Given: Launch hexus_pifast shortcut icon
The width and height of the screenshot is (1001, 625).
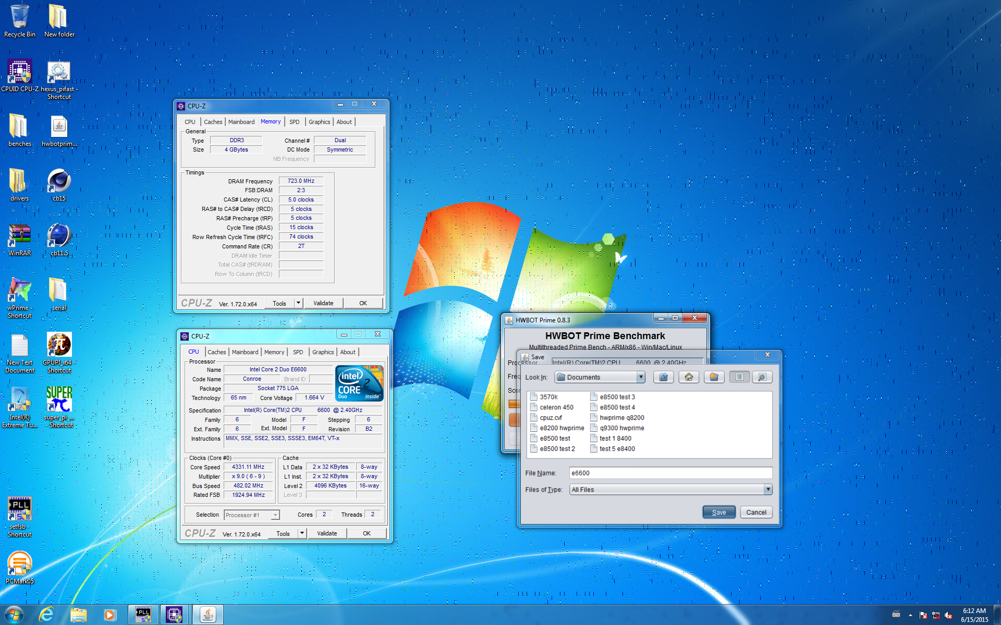Looking at the screenshot, I should (59, 79).
